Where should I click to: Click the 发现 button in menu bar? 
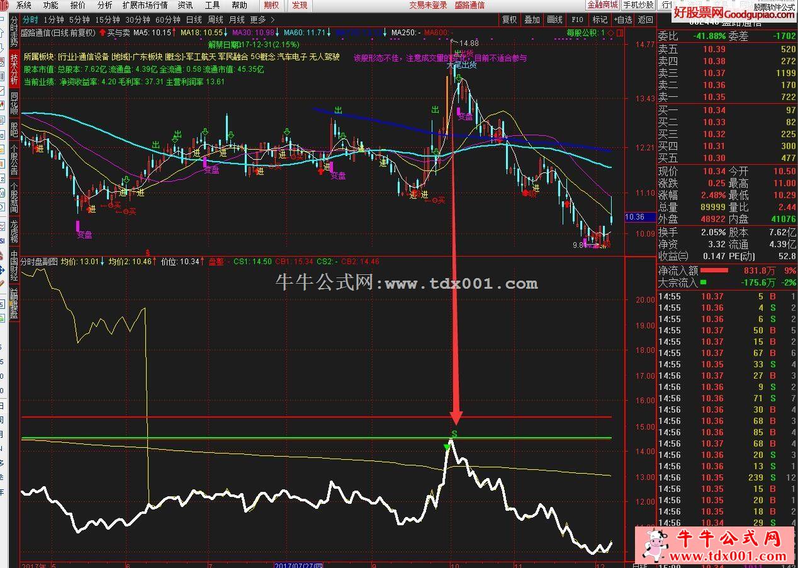coord(300,5)
